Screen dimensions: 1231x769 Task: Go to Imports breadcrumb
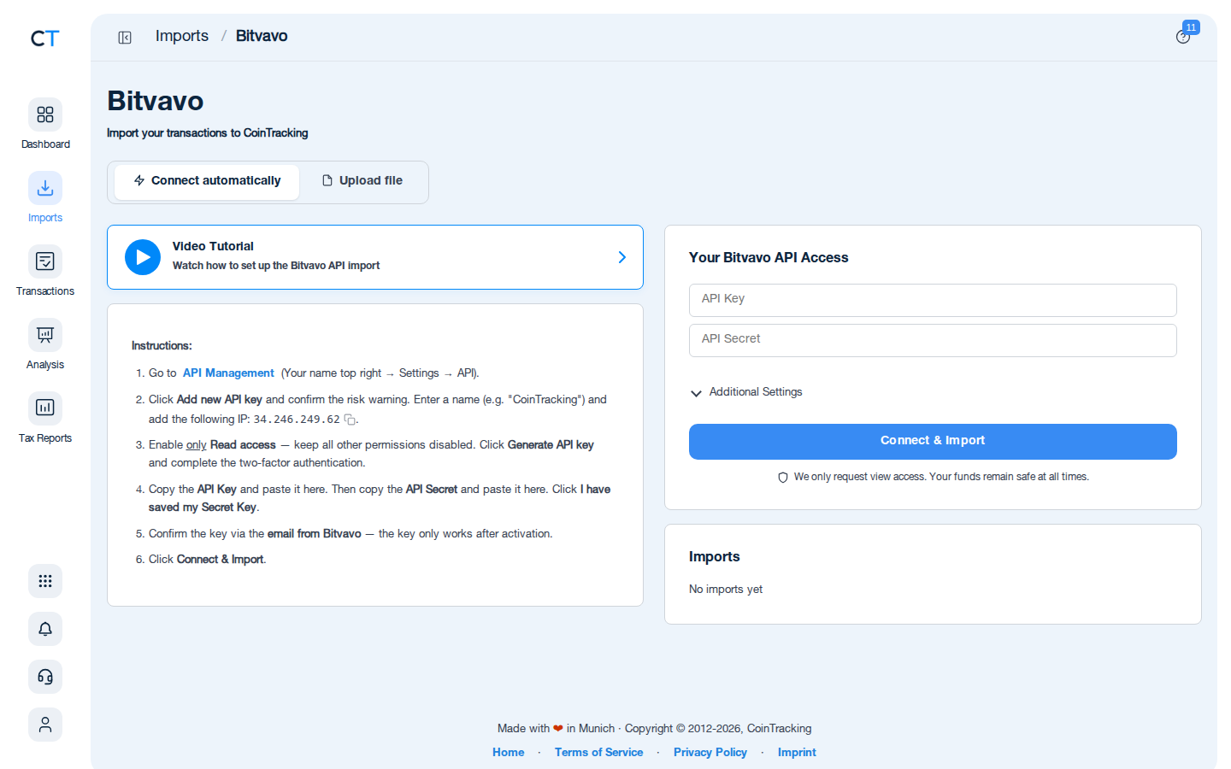(182, 36)
